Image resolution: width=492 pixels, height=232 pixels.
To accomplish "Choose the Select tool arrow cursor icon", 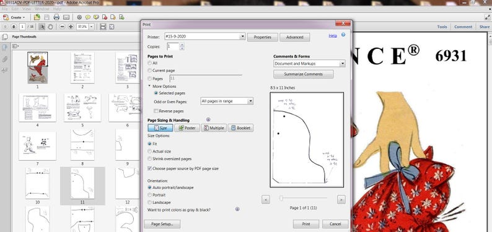I will (x=42, y=27).
